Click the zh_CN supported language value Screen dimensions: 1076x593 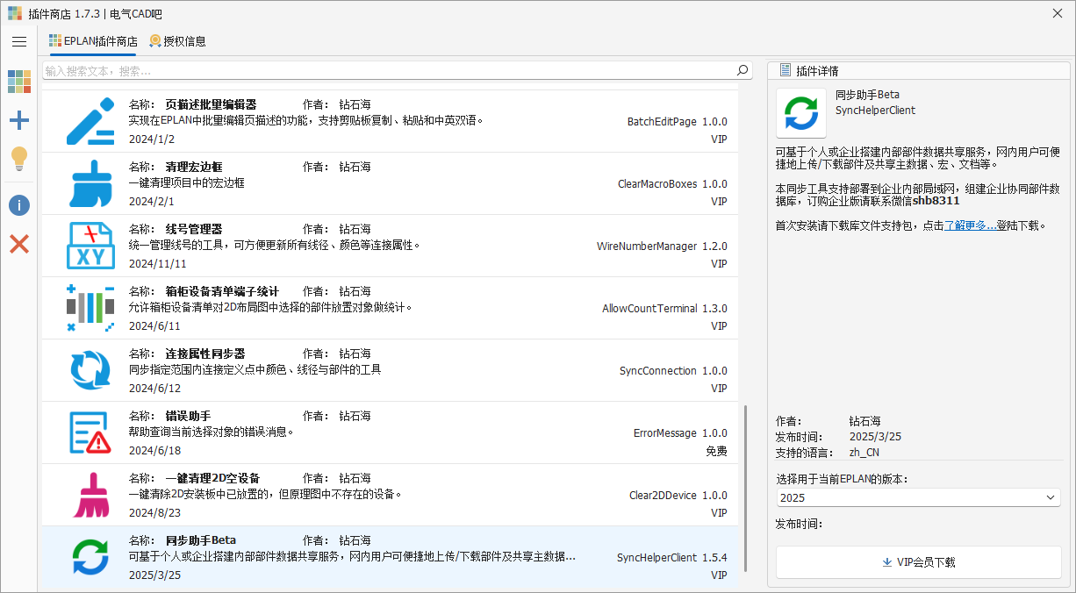[x=864, y=453]
